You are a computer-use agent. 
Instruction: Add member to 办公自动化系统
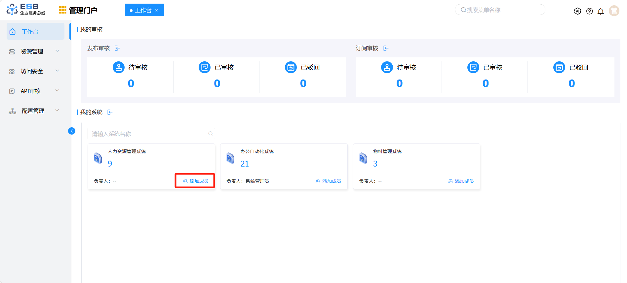[x=328, y=181]
